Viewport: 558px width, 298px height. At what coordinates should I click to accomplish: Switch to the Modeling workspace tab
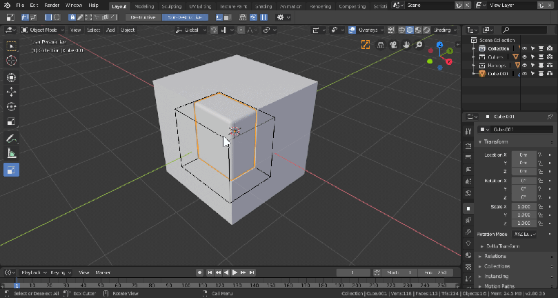[x=144, y=6]
